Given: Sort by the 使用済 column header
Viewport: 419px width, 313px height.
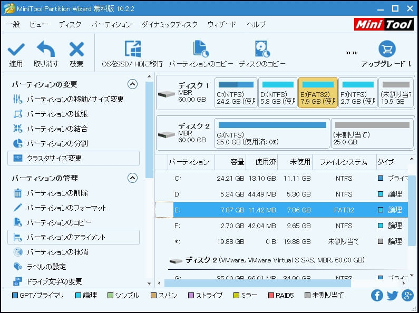Looking at the screenshot, I should (x=262, y=162).
